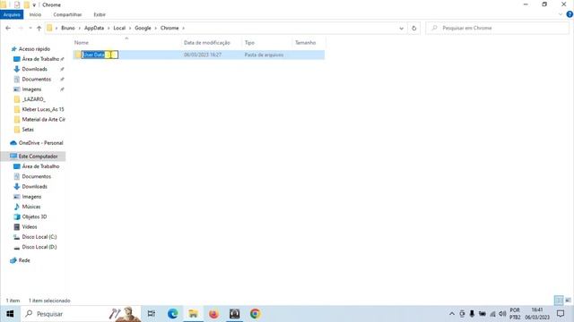The height and width of the screenshot is (322, 574).
Task: Open the Início ribbon tab
Action: click(x=35, y=14)
